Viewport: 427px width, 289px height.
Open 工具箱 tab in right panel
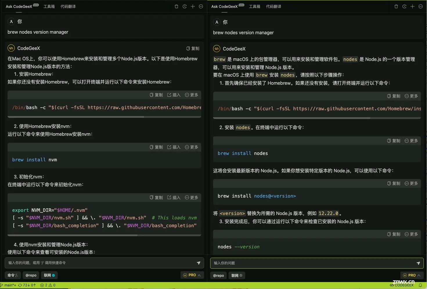pyautogui.click(x=255, y=6)
